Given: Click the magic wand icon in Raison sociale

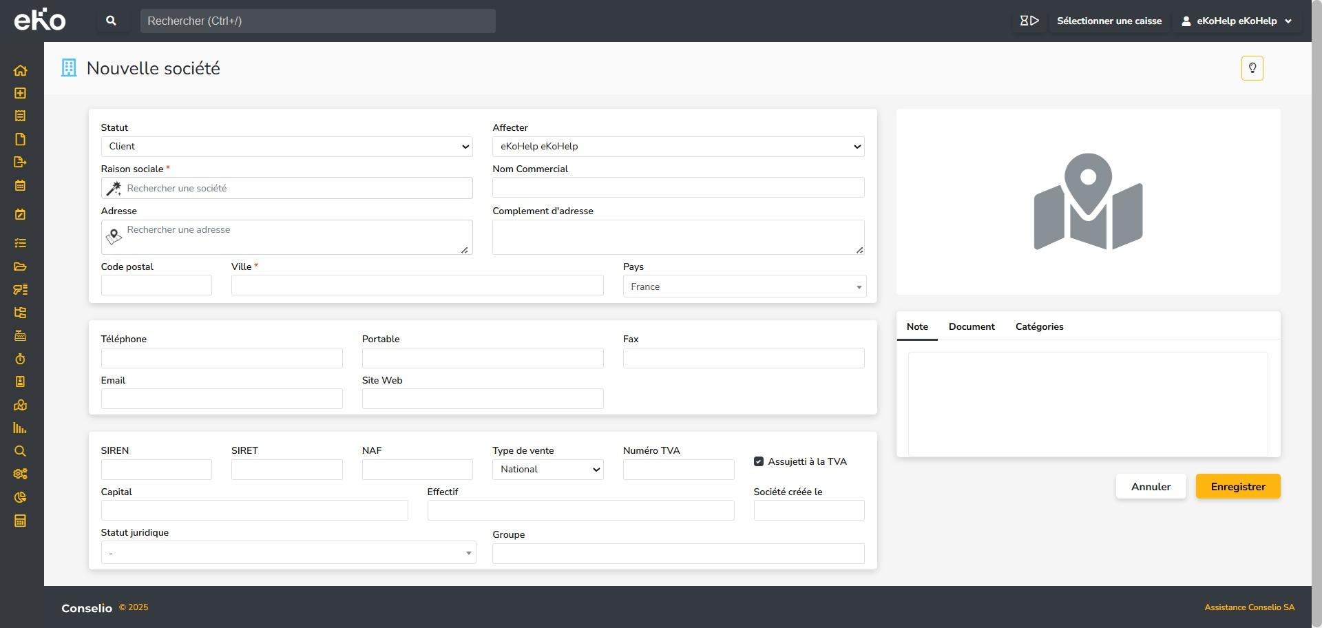Looking at the screenshot, I should coord(114,189).
